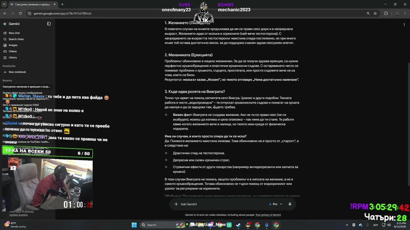Open the Pro model selector dropdown
The height and width of the screenshot is (230, 410).
(276, 204)
